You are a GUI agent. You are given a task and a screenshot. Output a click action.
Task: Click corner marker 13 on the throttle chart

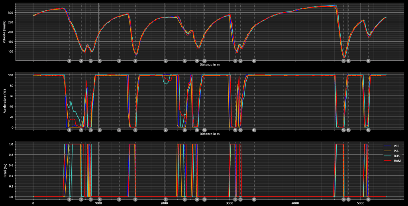point(254,130)
